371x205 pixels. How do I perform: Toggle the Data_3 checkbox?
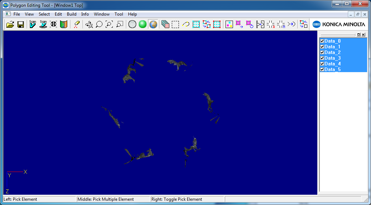(x=322, y=58)
